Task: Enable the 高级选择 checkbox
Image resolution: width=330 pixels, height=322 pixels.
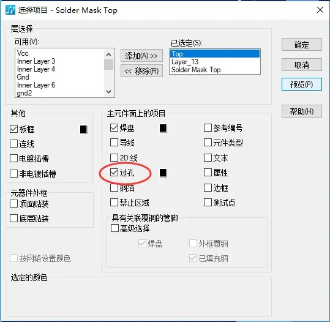Action: click(x=114, y=228)
